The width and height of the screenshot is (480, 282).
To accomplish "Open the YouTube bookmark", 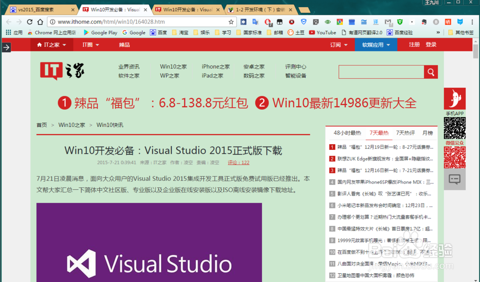I will pyautogui.click(x=323, y=33).
